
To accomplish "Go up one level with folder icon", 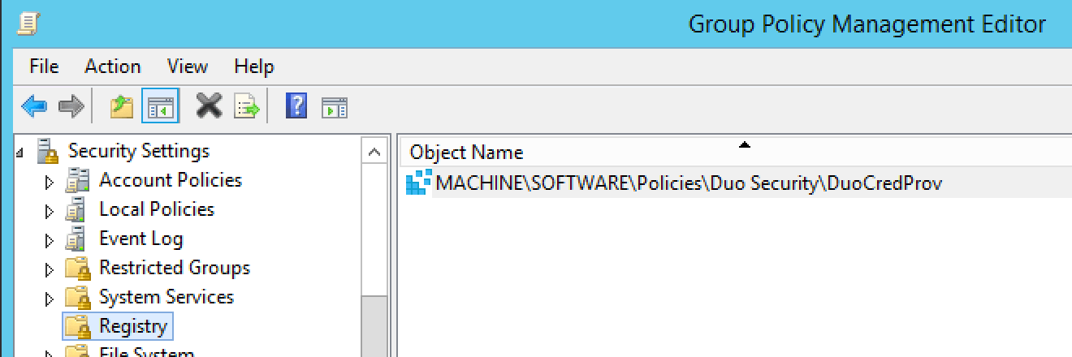I will (x=122, y=105).
